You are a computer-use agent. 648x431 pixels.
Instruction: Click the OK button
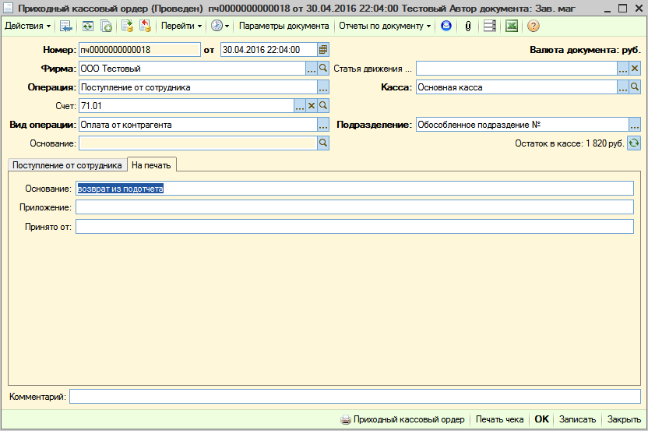point(542,419)
